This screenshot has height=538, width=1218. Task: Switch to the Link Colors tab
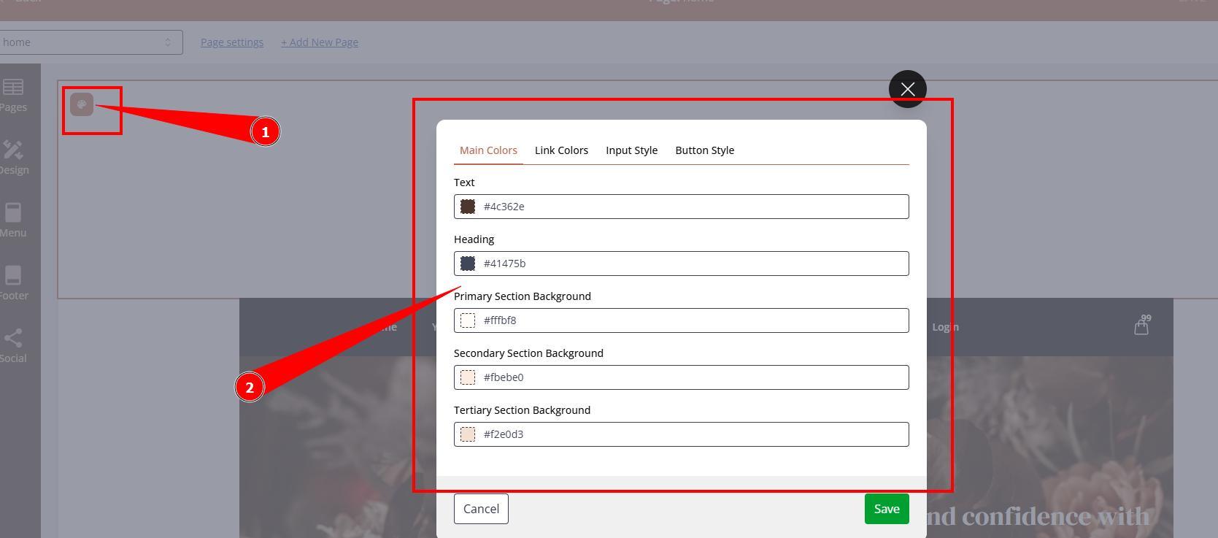tap(561, 150)
